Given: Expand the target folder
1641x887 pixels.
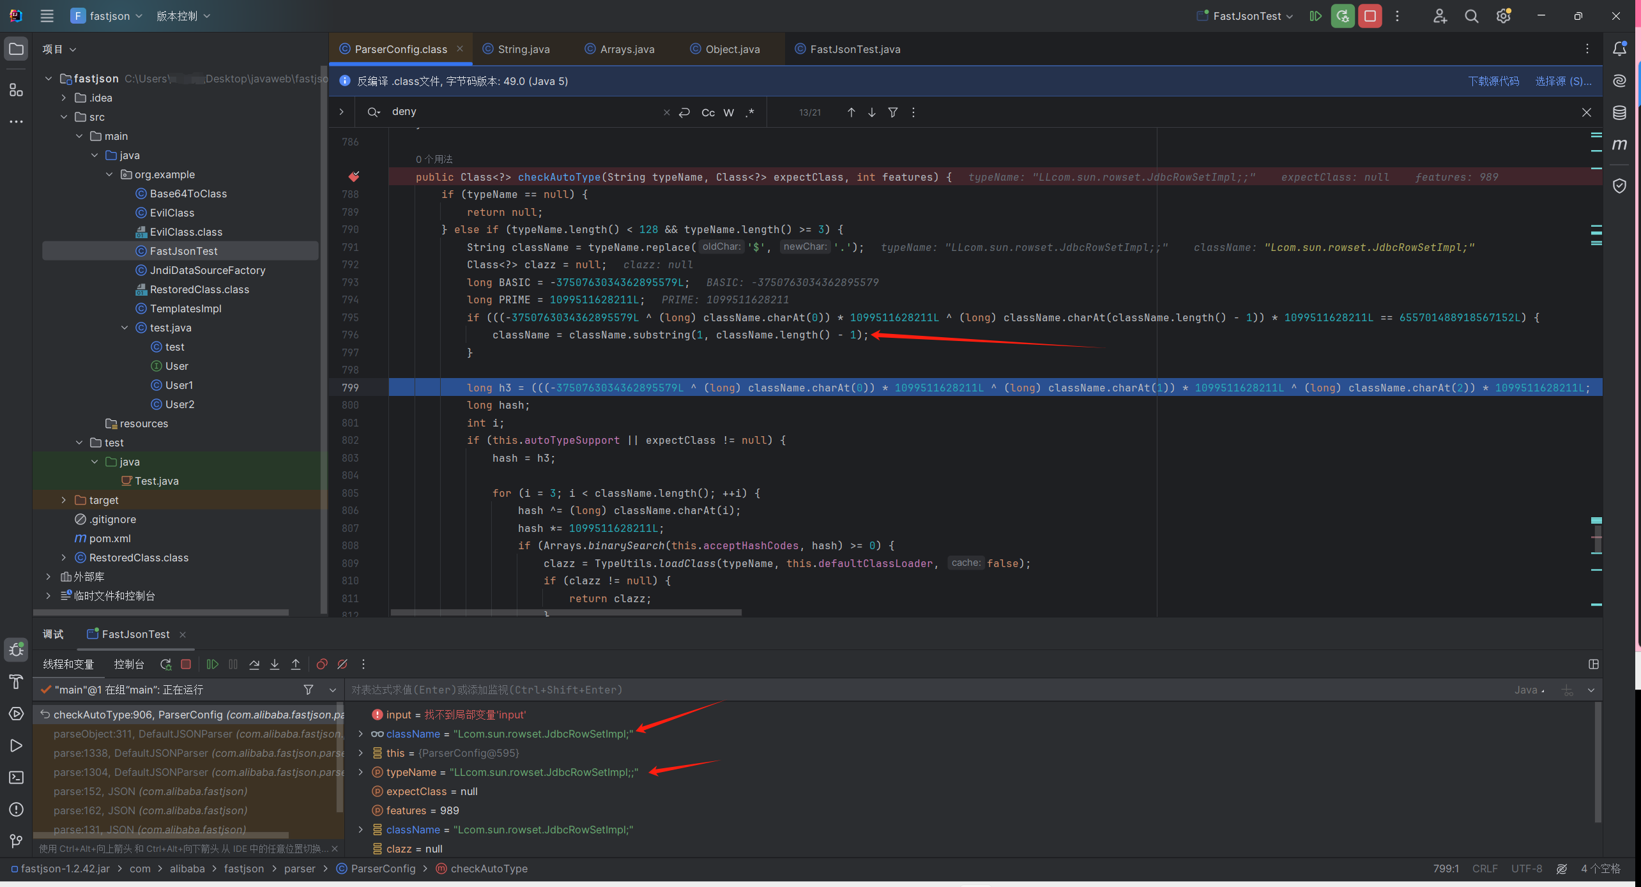Looking at the screenshot, I should (63, 500).
